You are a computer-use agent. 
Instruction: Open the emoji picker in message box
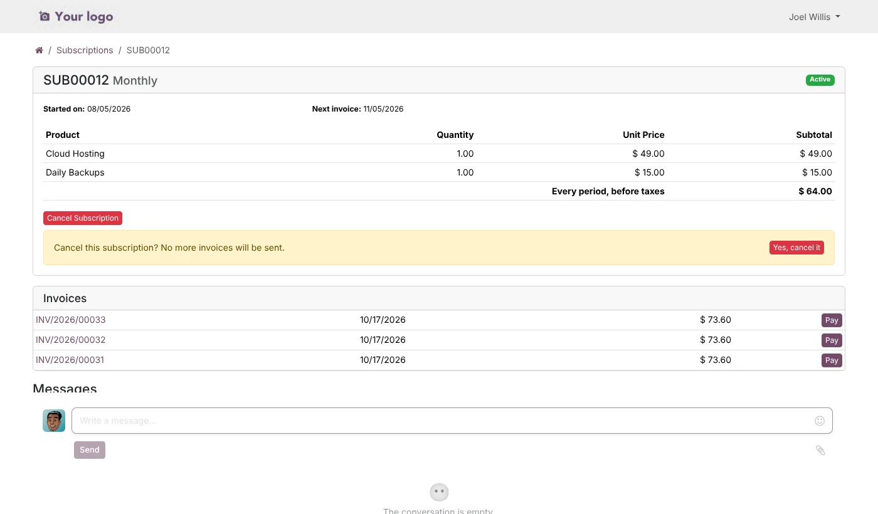coord(820,421)
